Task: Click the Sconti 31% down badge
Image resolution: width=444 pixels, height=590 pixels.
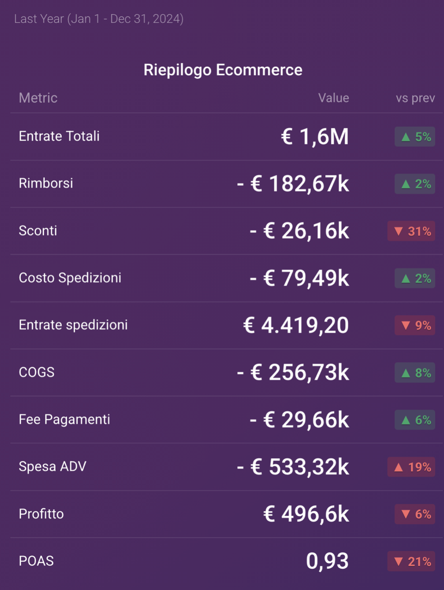Action: click(411, 231)
